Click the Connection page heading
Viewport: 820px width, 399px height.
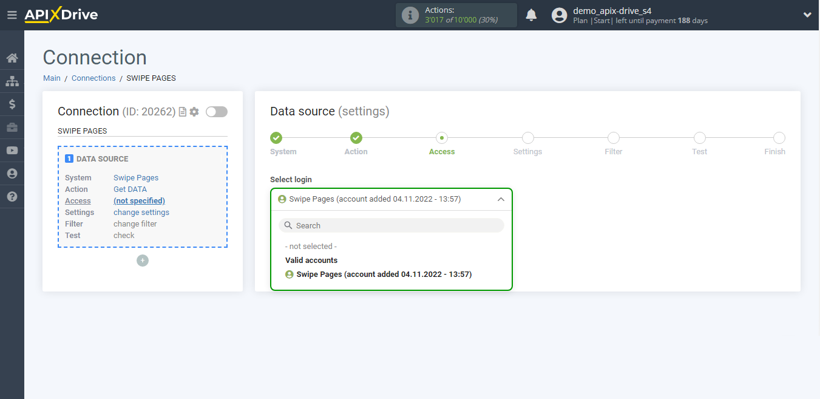click(95, 58)
